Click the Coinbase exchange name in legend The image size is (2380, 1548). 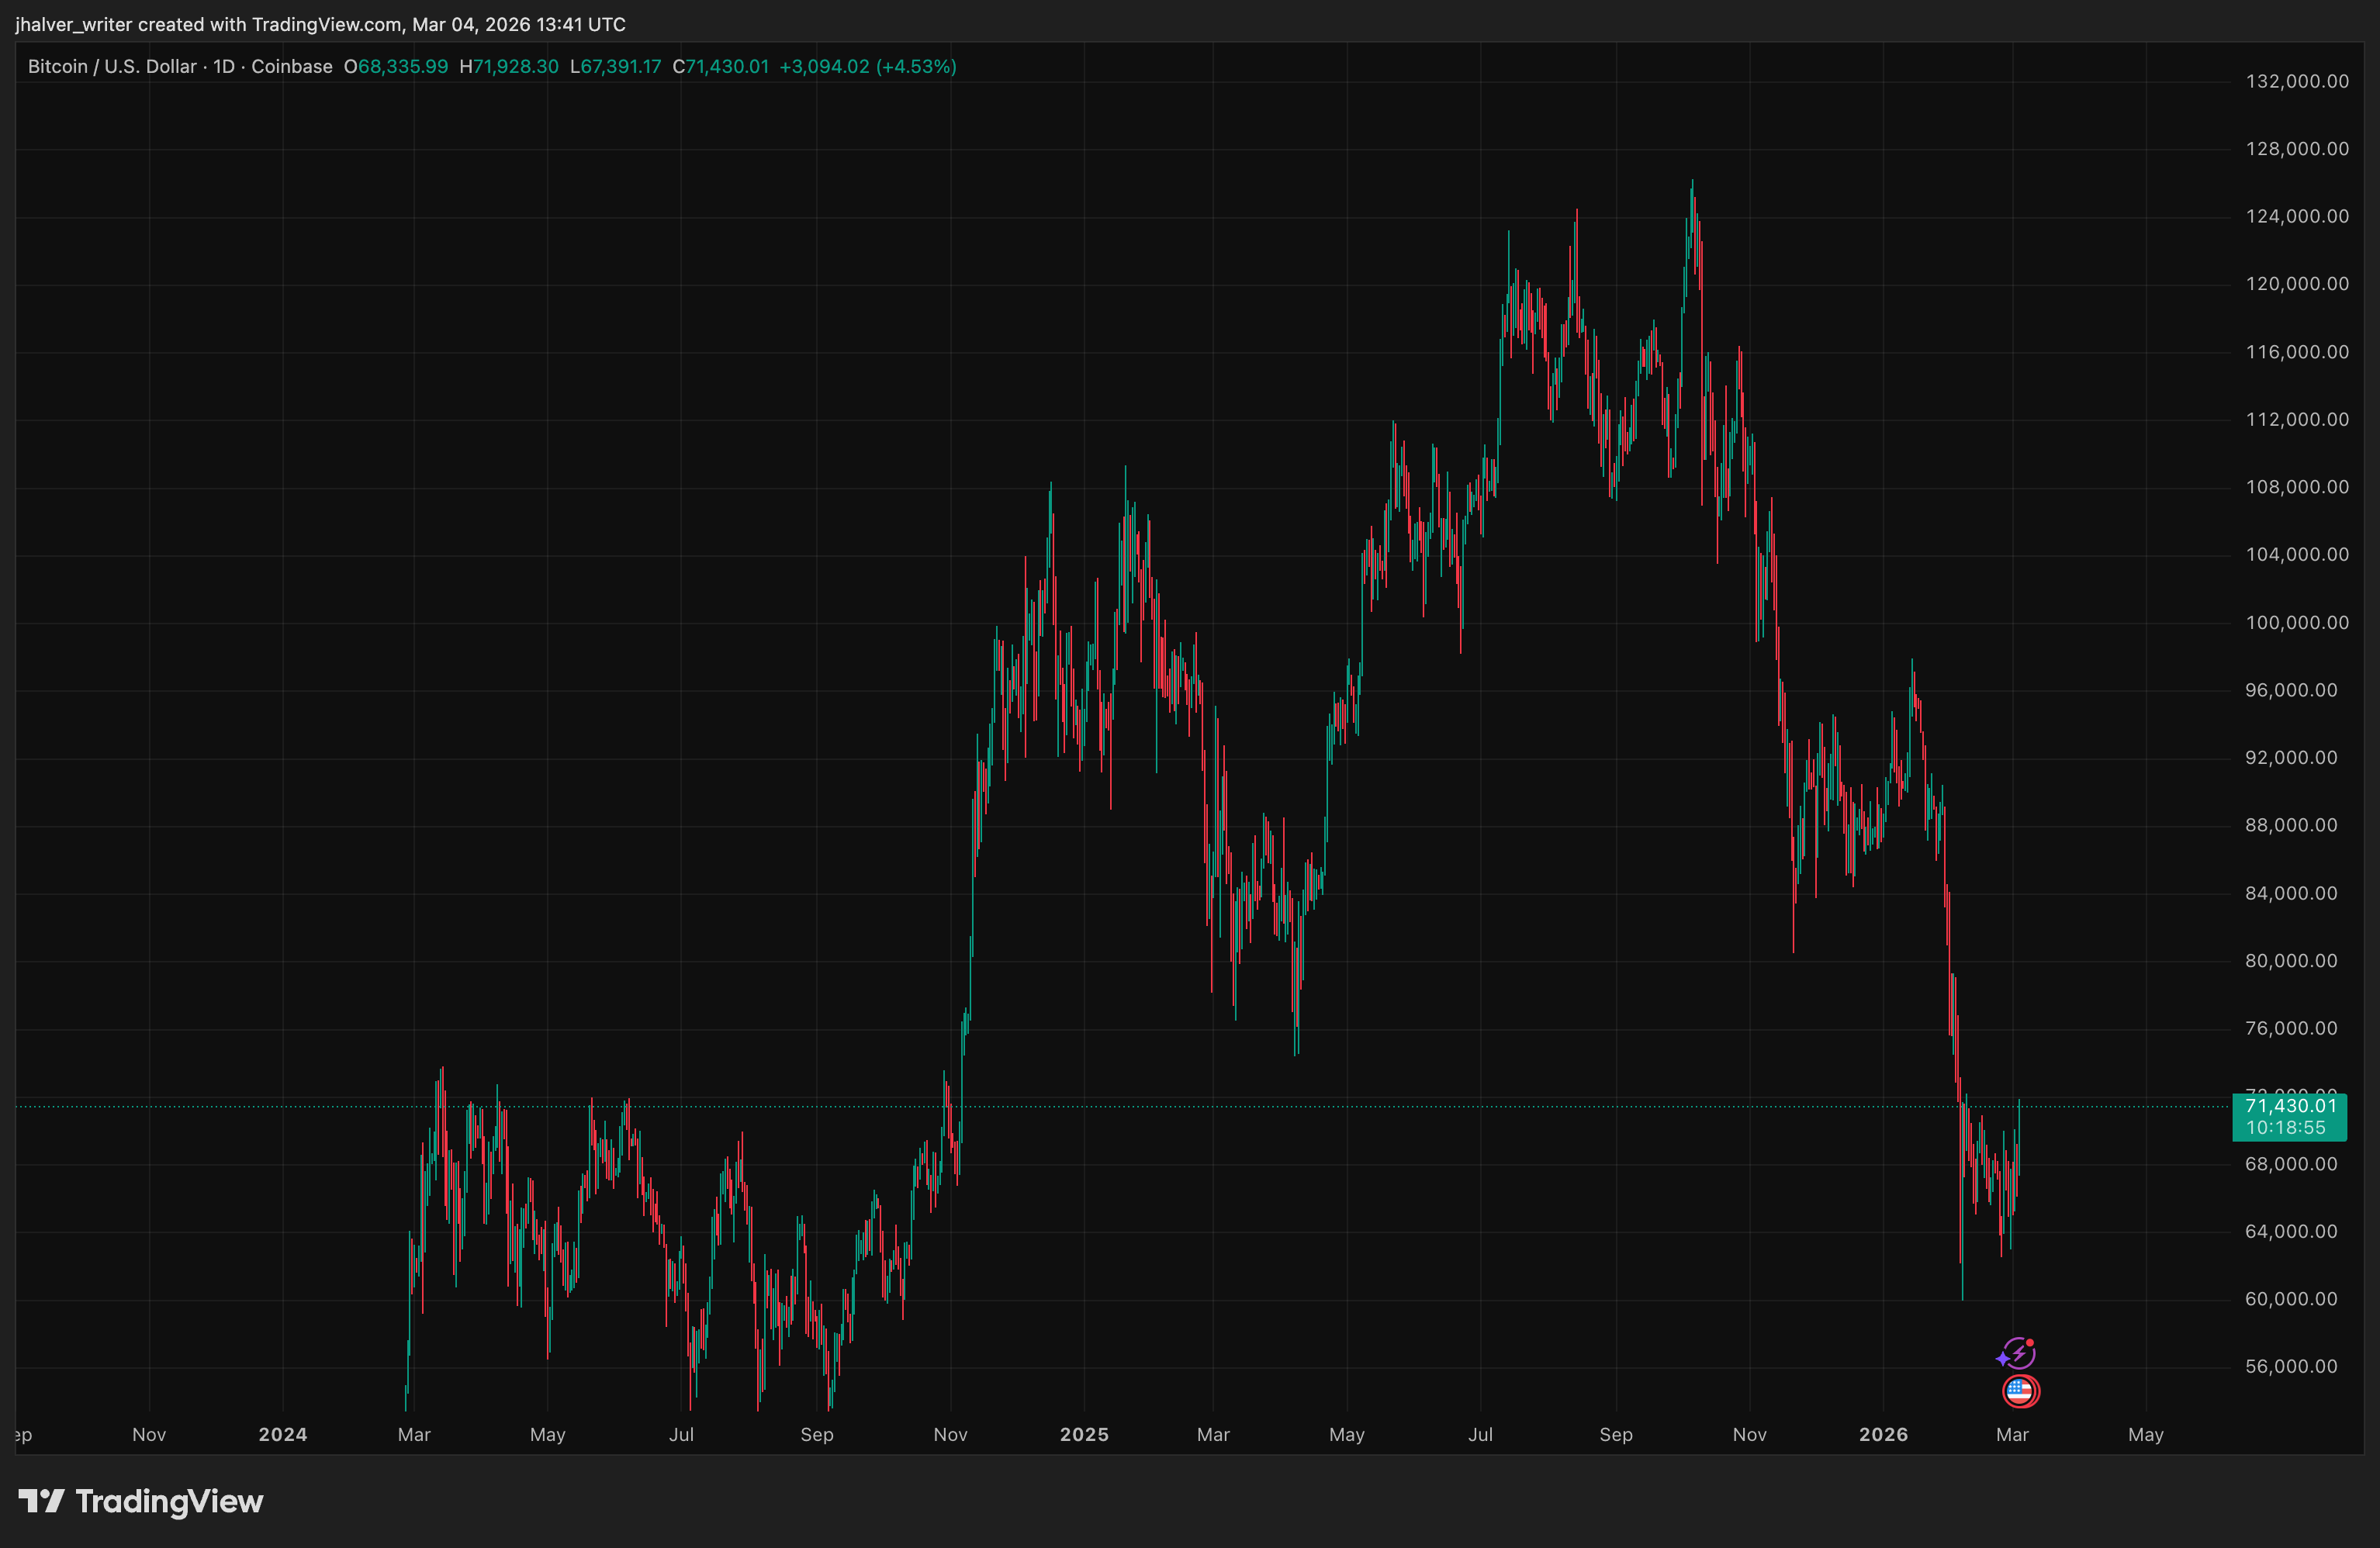(291, 67)
